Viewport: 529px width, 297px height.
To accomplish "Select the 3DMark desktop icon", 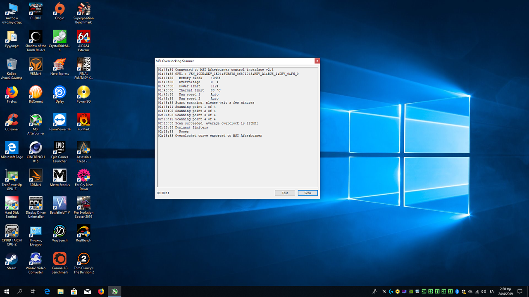I will click(36, 178).
